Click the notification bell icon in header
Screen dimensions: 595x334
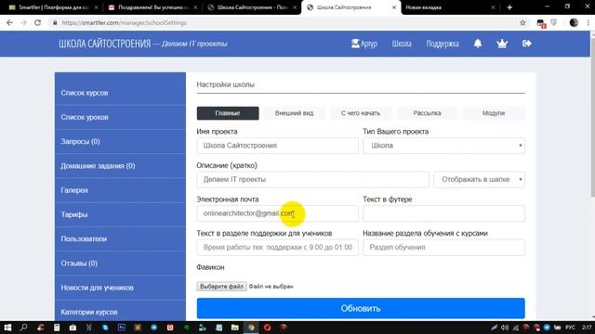coord(478,44)
